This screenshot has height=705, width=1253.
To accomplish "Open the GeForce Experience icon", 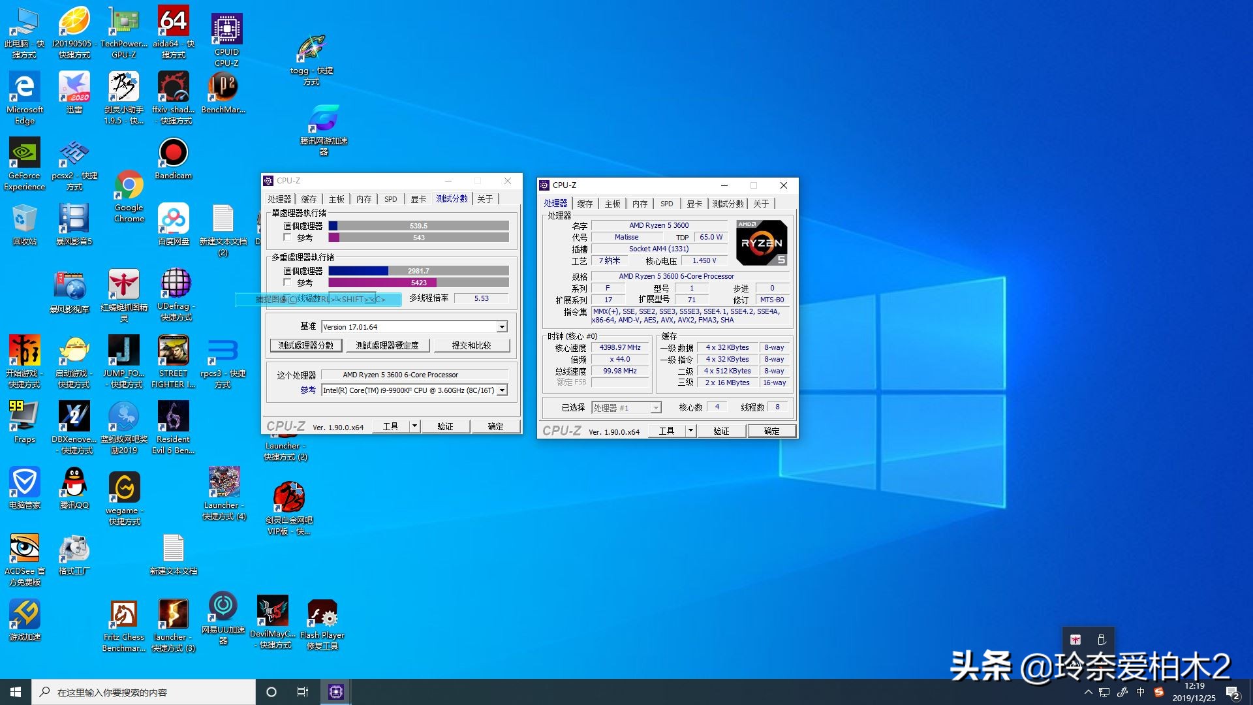I will pos(25,153).
